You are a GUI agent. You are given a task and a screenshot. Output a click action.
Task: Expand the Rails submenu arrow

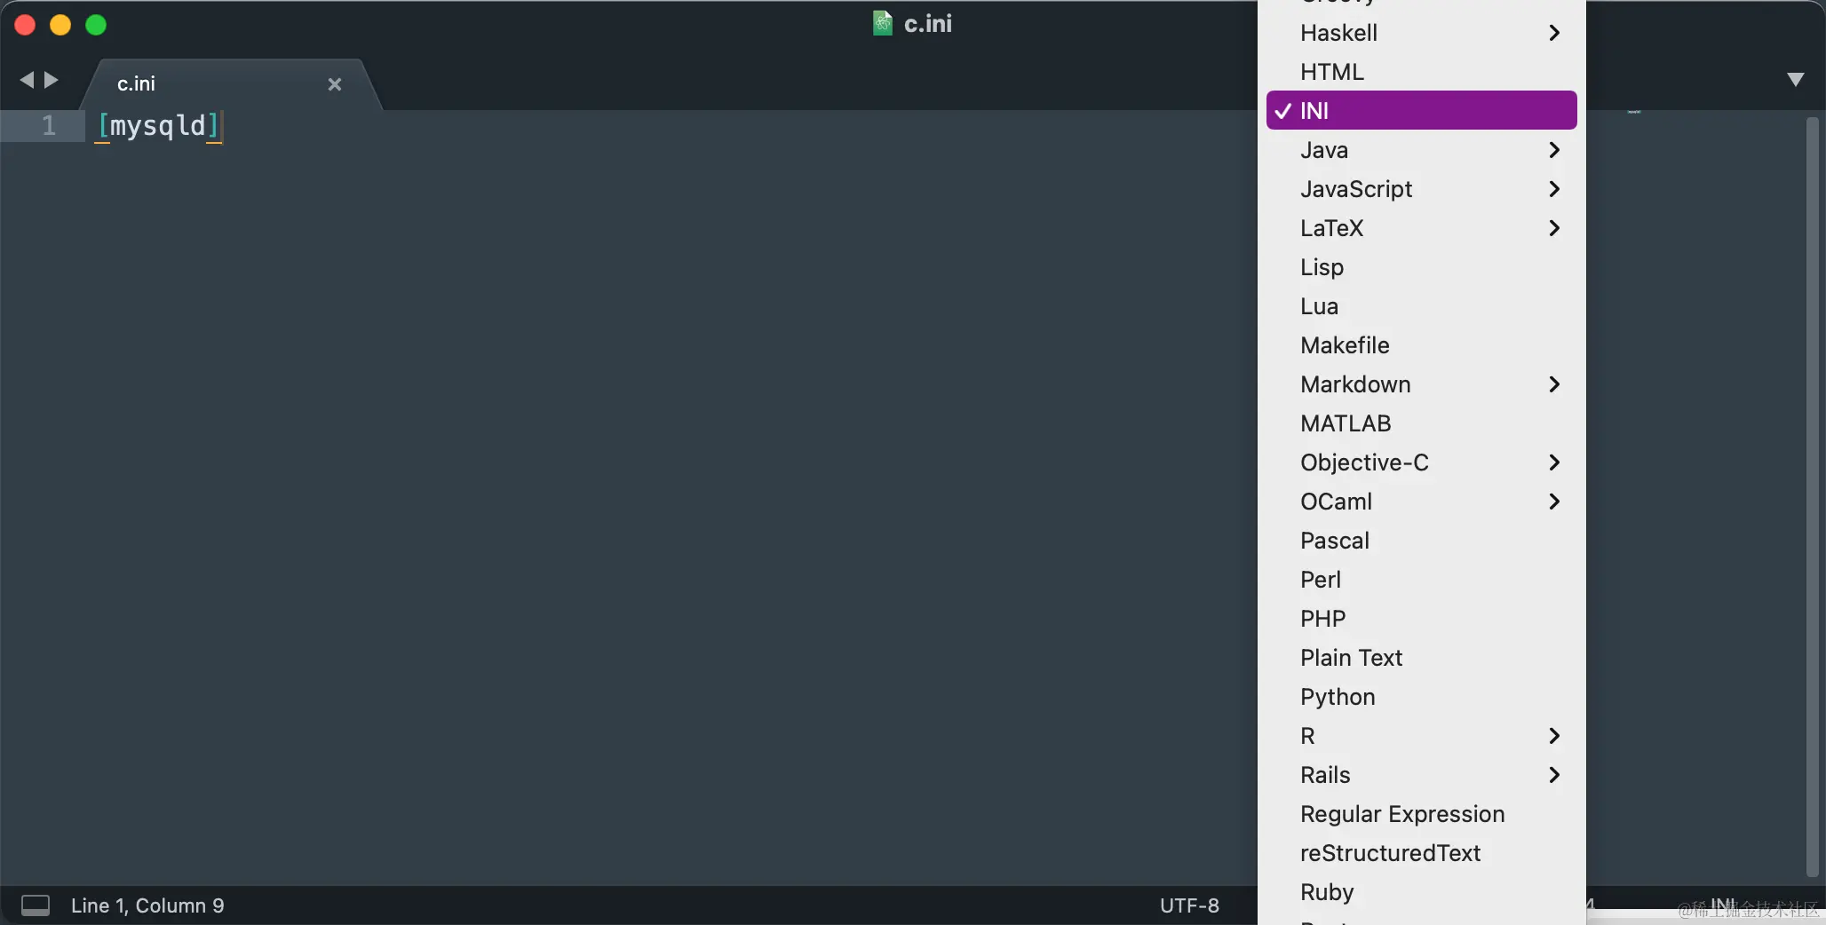click(1554, 775)
